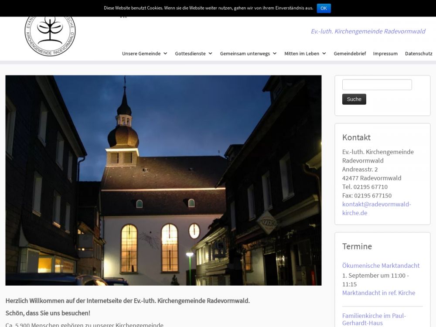Click the kontakt@radevormwald-kirche.de email link
Viewport: 436px width, 327px height.
[376, 208]
